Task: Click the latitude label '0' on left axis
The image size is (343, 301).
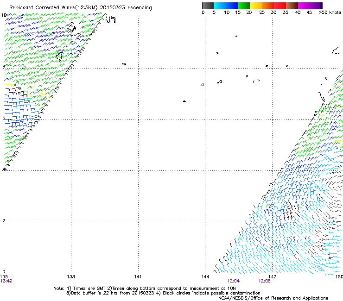Action: pos(4,272)
